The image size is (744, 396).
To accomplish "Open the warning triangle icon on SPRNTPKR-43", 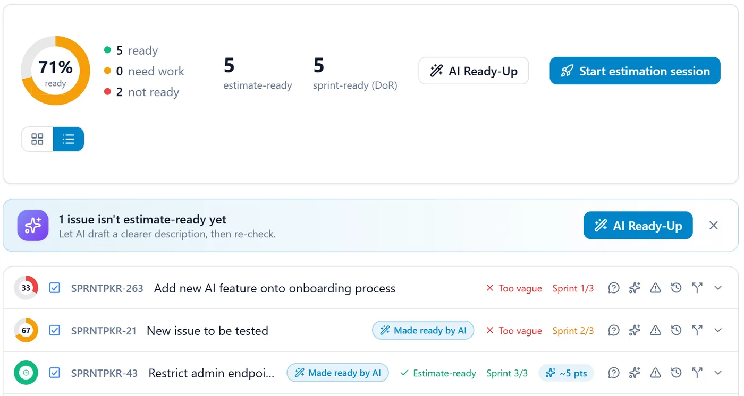I will pos(655,373).
